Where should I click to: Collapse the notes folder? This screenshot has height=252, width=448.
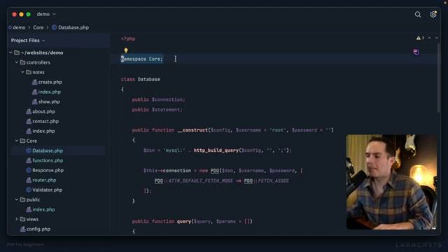pos(22,72)
